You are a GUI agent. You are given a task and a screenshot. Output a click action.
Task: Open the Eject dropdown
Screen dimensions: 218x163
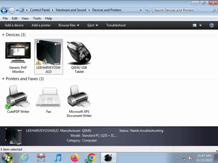point(93,25)
